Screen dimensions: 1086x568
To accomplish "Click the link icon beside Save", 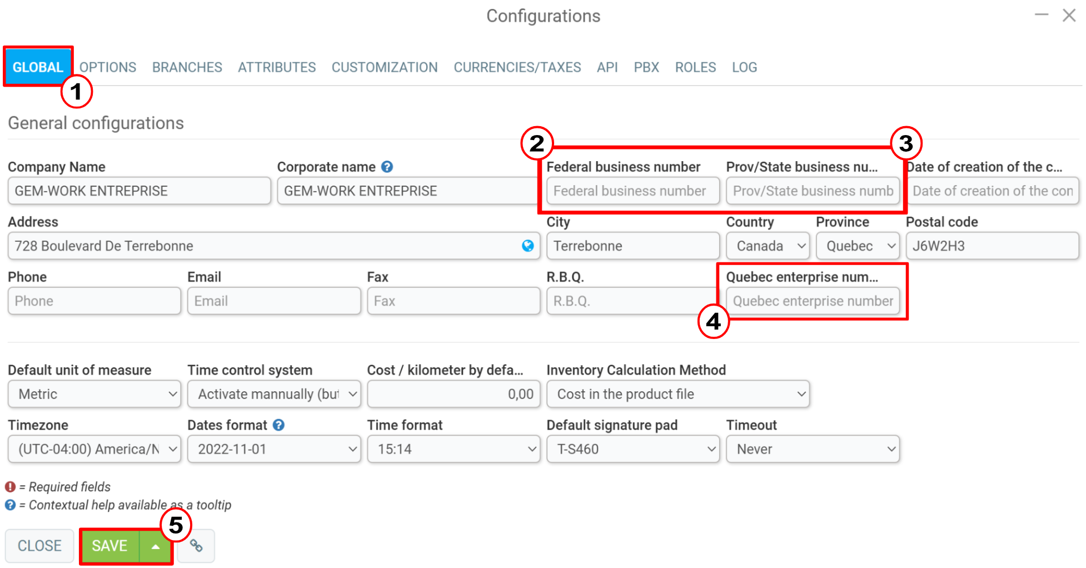I will pyautogui.click(x=196, y=546).
